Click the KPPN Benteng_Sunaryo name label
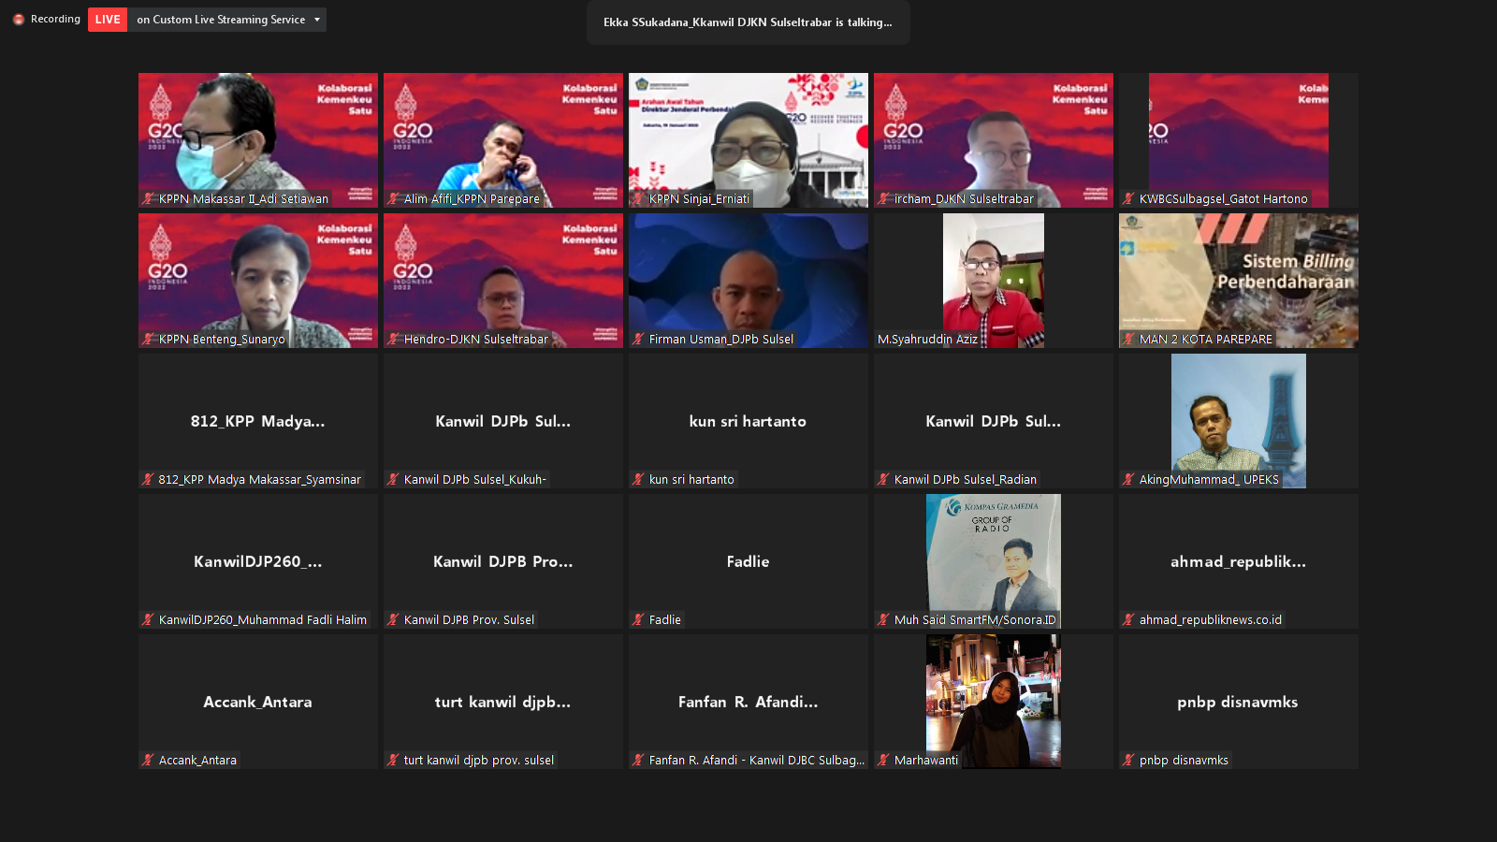 coord(222,340)
